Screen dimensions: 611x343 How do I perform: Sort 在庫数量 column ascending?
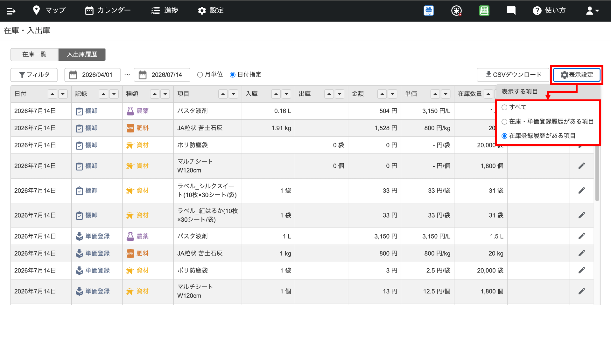(x=488, y=94)
